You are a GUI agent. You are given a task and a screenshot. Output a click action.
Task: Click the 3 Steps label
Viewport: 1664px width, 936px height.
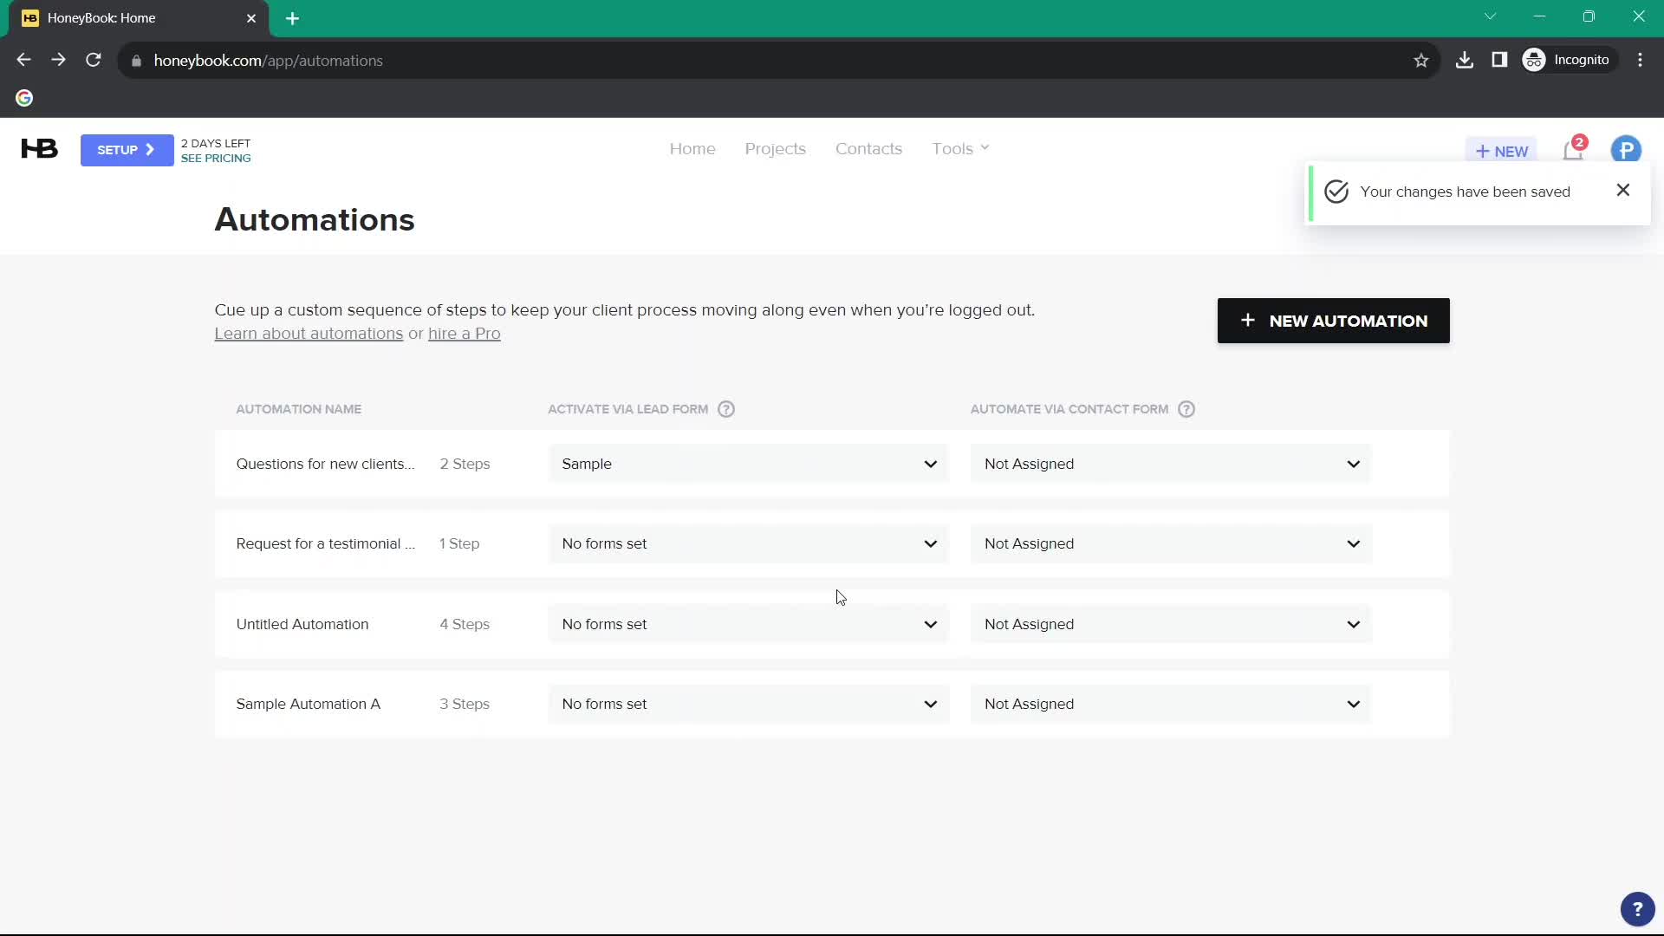click(x=465, y=704)
